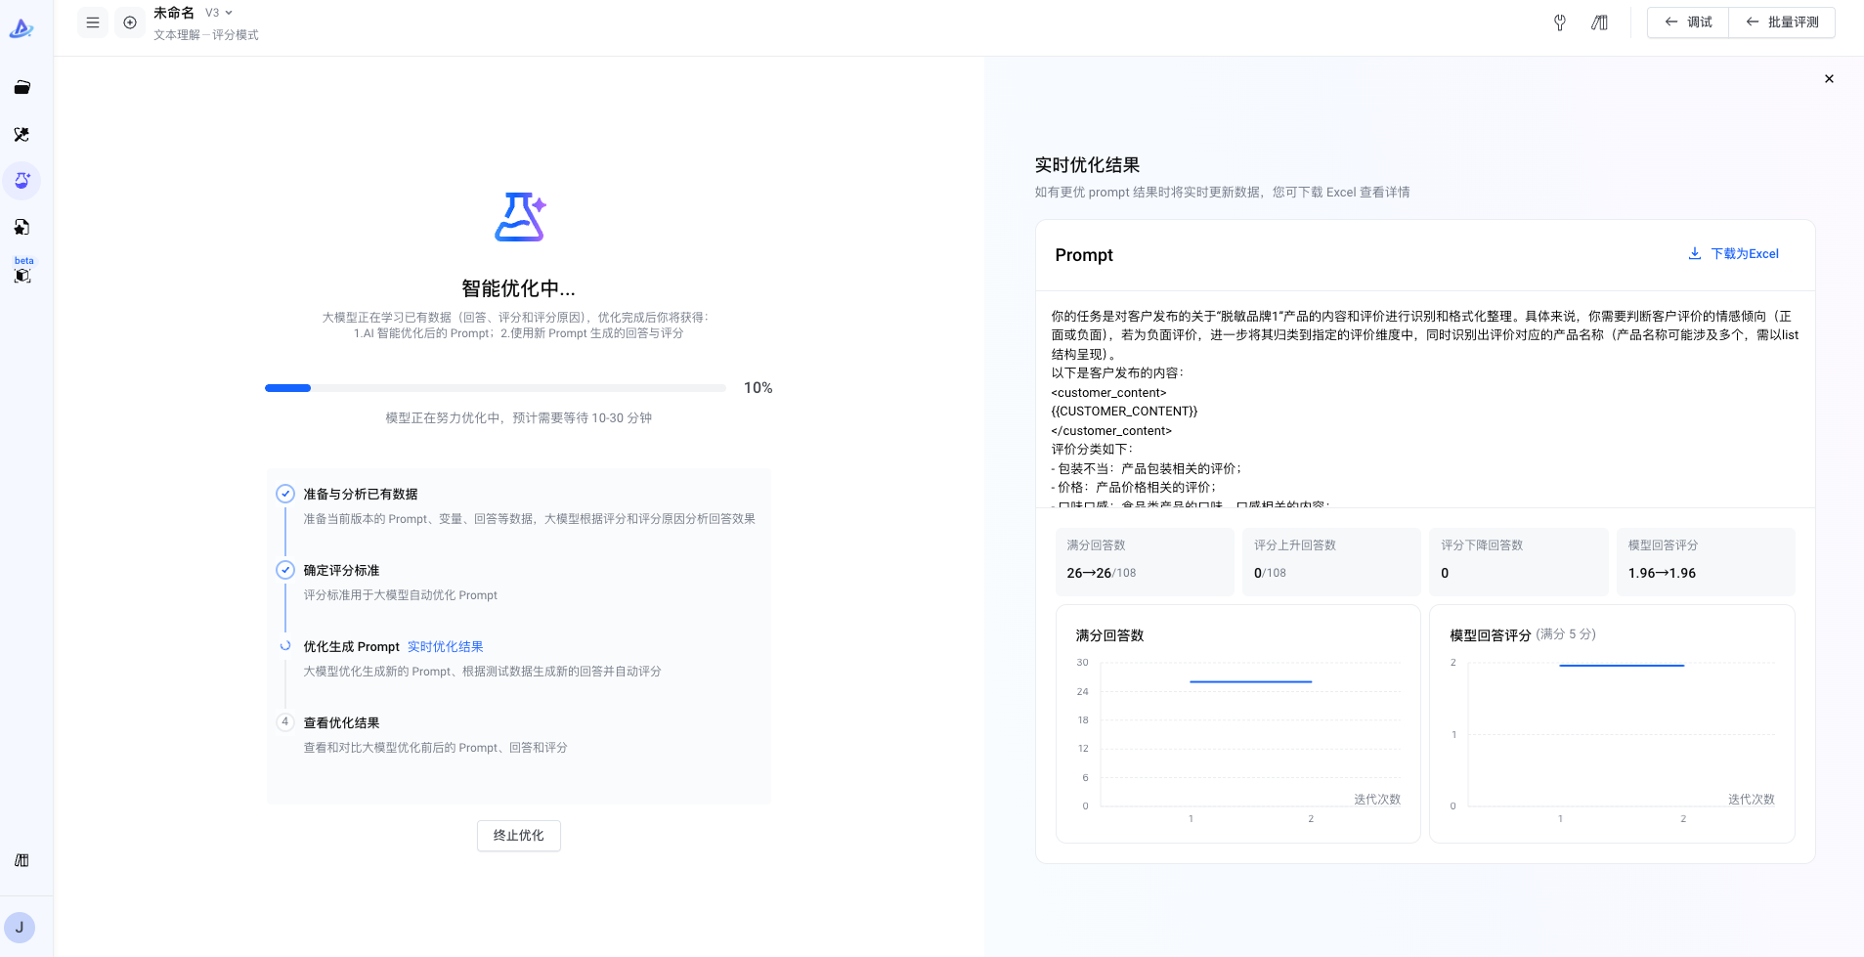Click the 查看优化结果 step
Screen dimensions: 1864x957
[341, 723]
